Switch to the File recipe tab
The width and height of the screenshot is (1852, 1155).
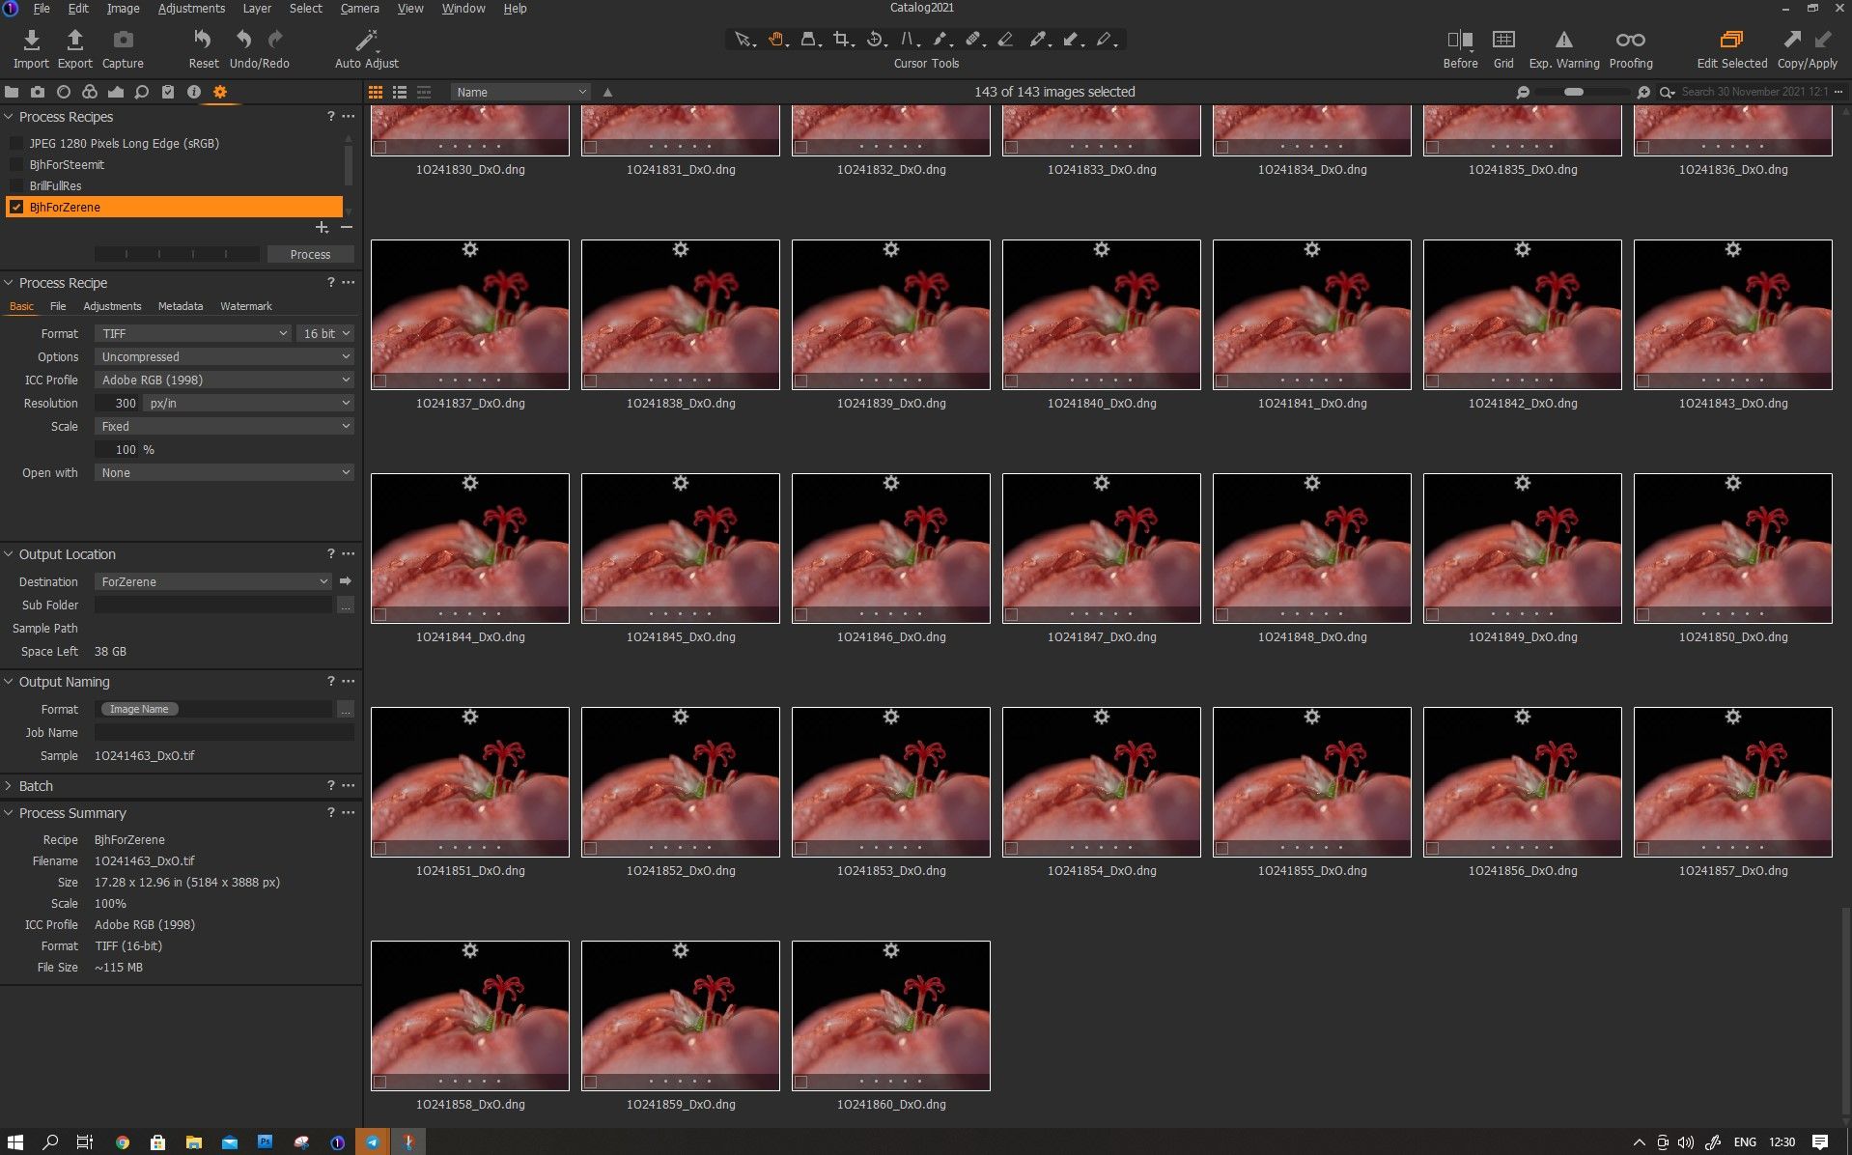(58, 306)
